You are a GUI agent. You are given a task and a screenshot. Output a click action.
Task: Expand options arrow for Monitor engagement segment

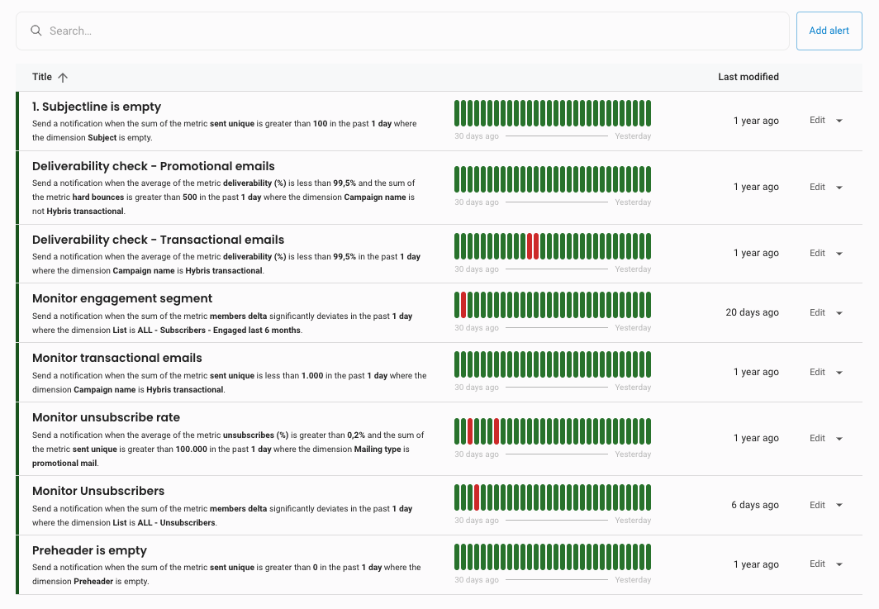(839, 313)
